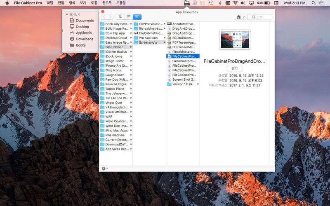Open Applications in sidebar
This screenshot has width=330, height=206.
point(82,33)
